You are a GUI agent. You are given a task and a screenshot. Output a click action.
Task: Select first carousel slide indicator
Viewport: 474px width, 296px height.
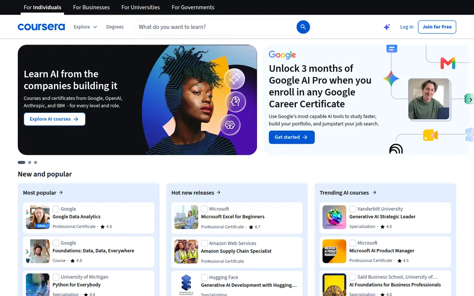[x=21, y=162]
